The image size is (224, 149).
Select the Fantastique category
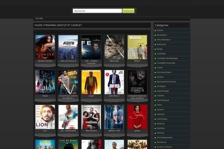pyautogui.click(x=163, y=100)
